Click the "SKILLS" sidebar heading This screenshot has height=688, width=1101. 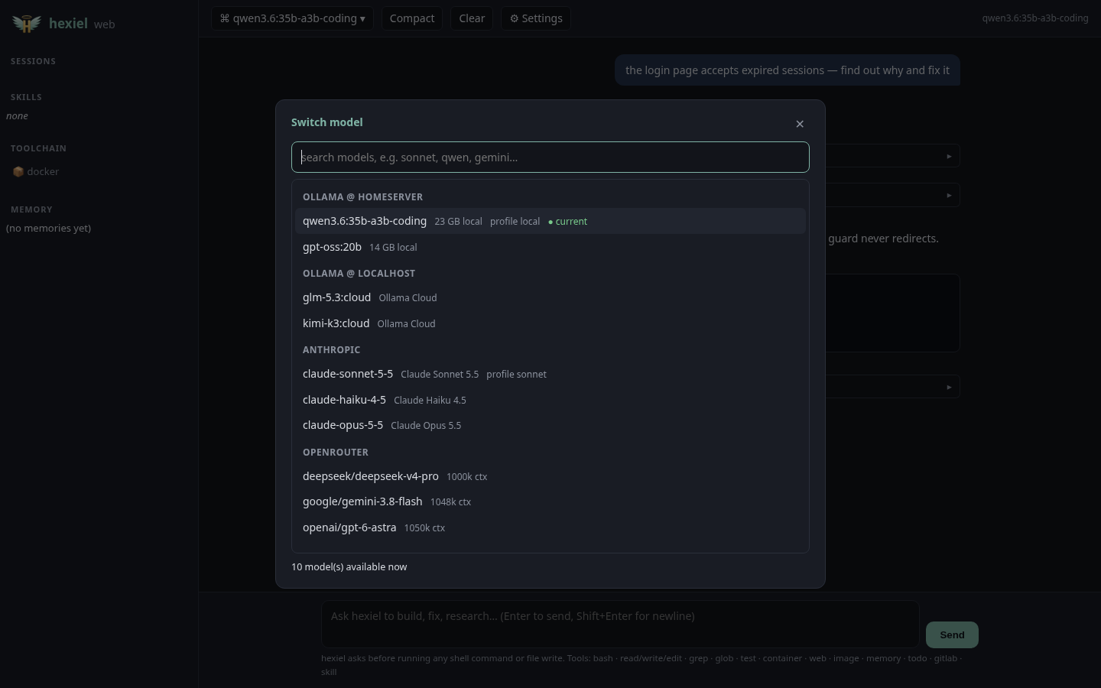click(26, 97)
